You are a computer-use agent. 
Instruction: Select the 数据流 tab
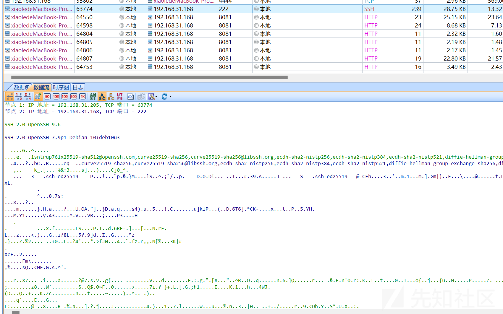(x=41, y=87)
